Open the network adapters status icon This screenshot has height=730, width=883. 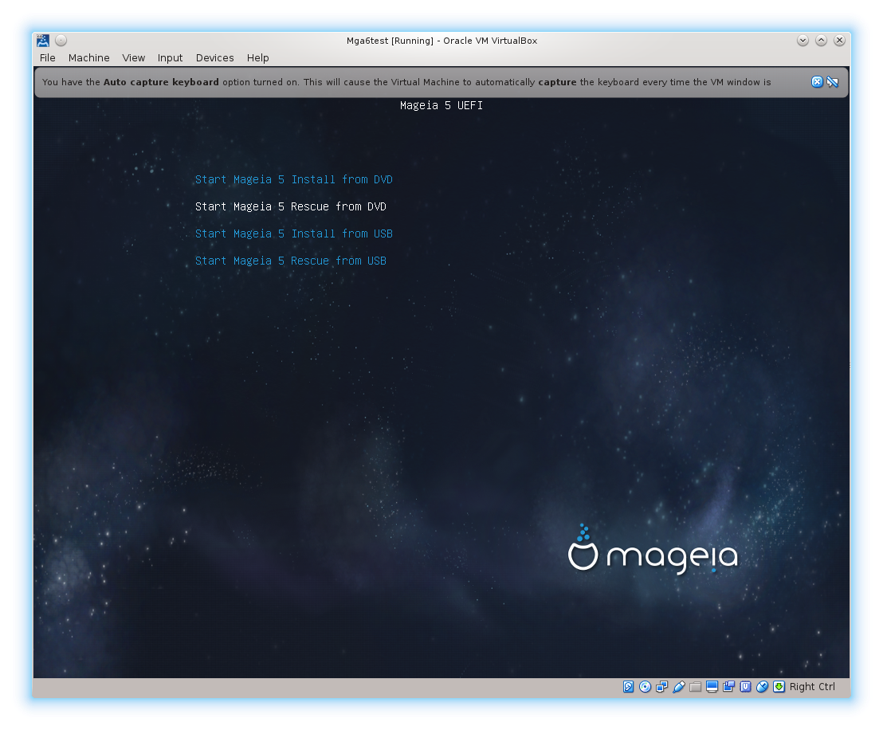click(x=662, y=687)
